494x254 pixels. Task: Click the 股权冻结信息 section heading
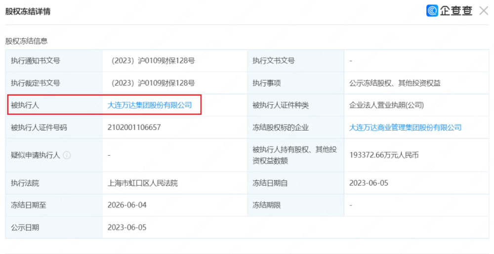[27, 41]
